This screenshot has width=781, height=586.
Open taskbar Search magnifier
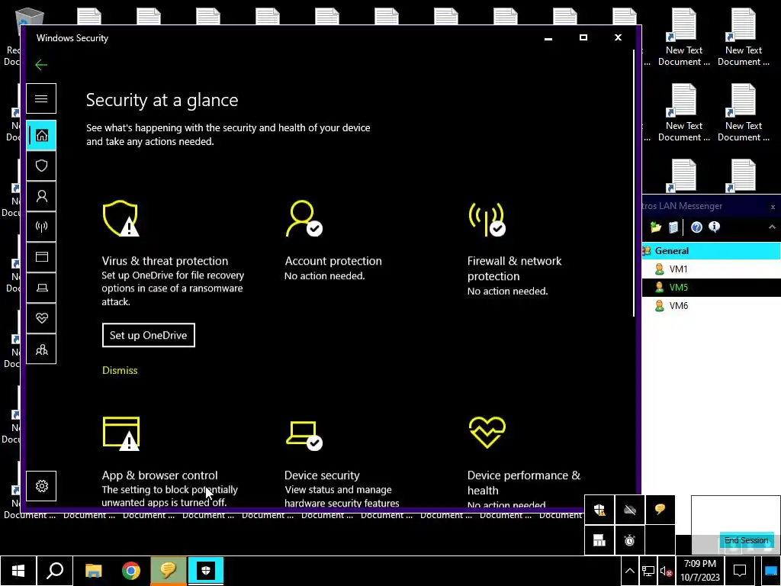tap(55, 571)
